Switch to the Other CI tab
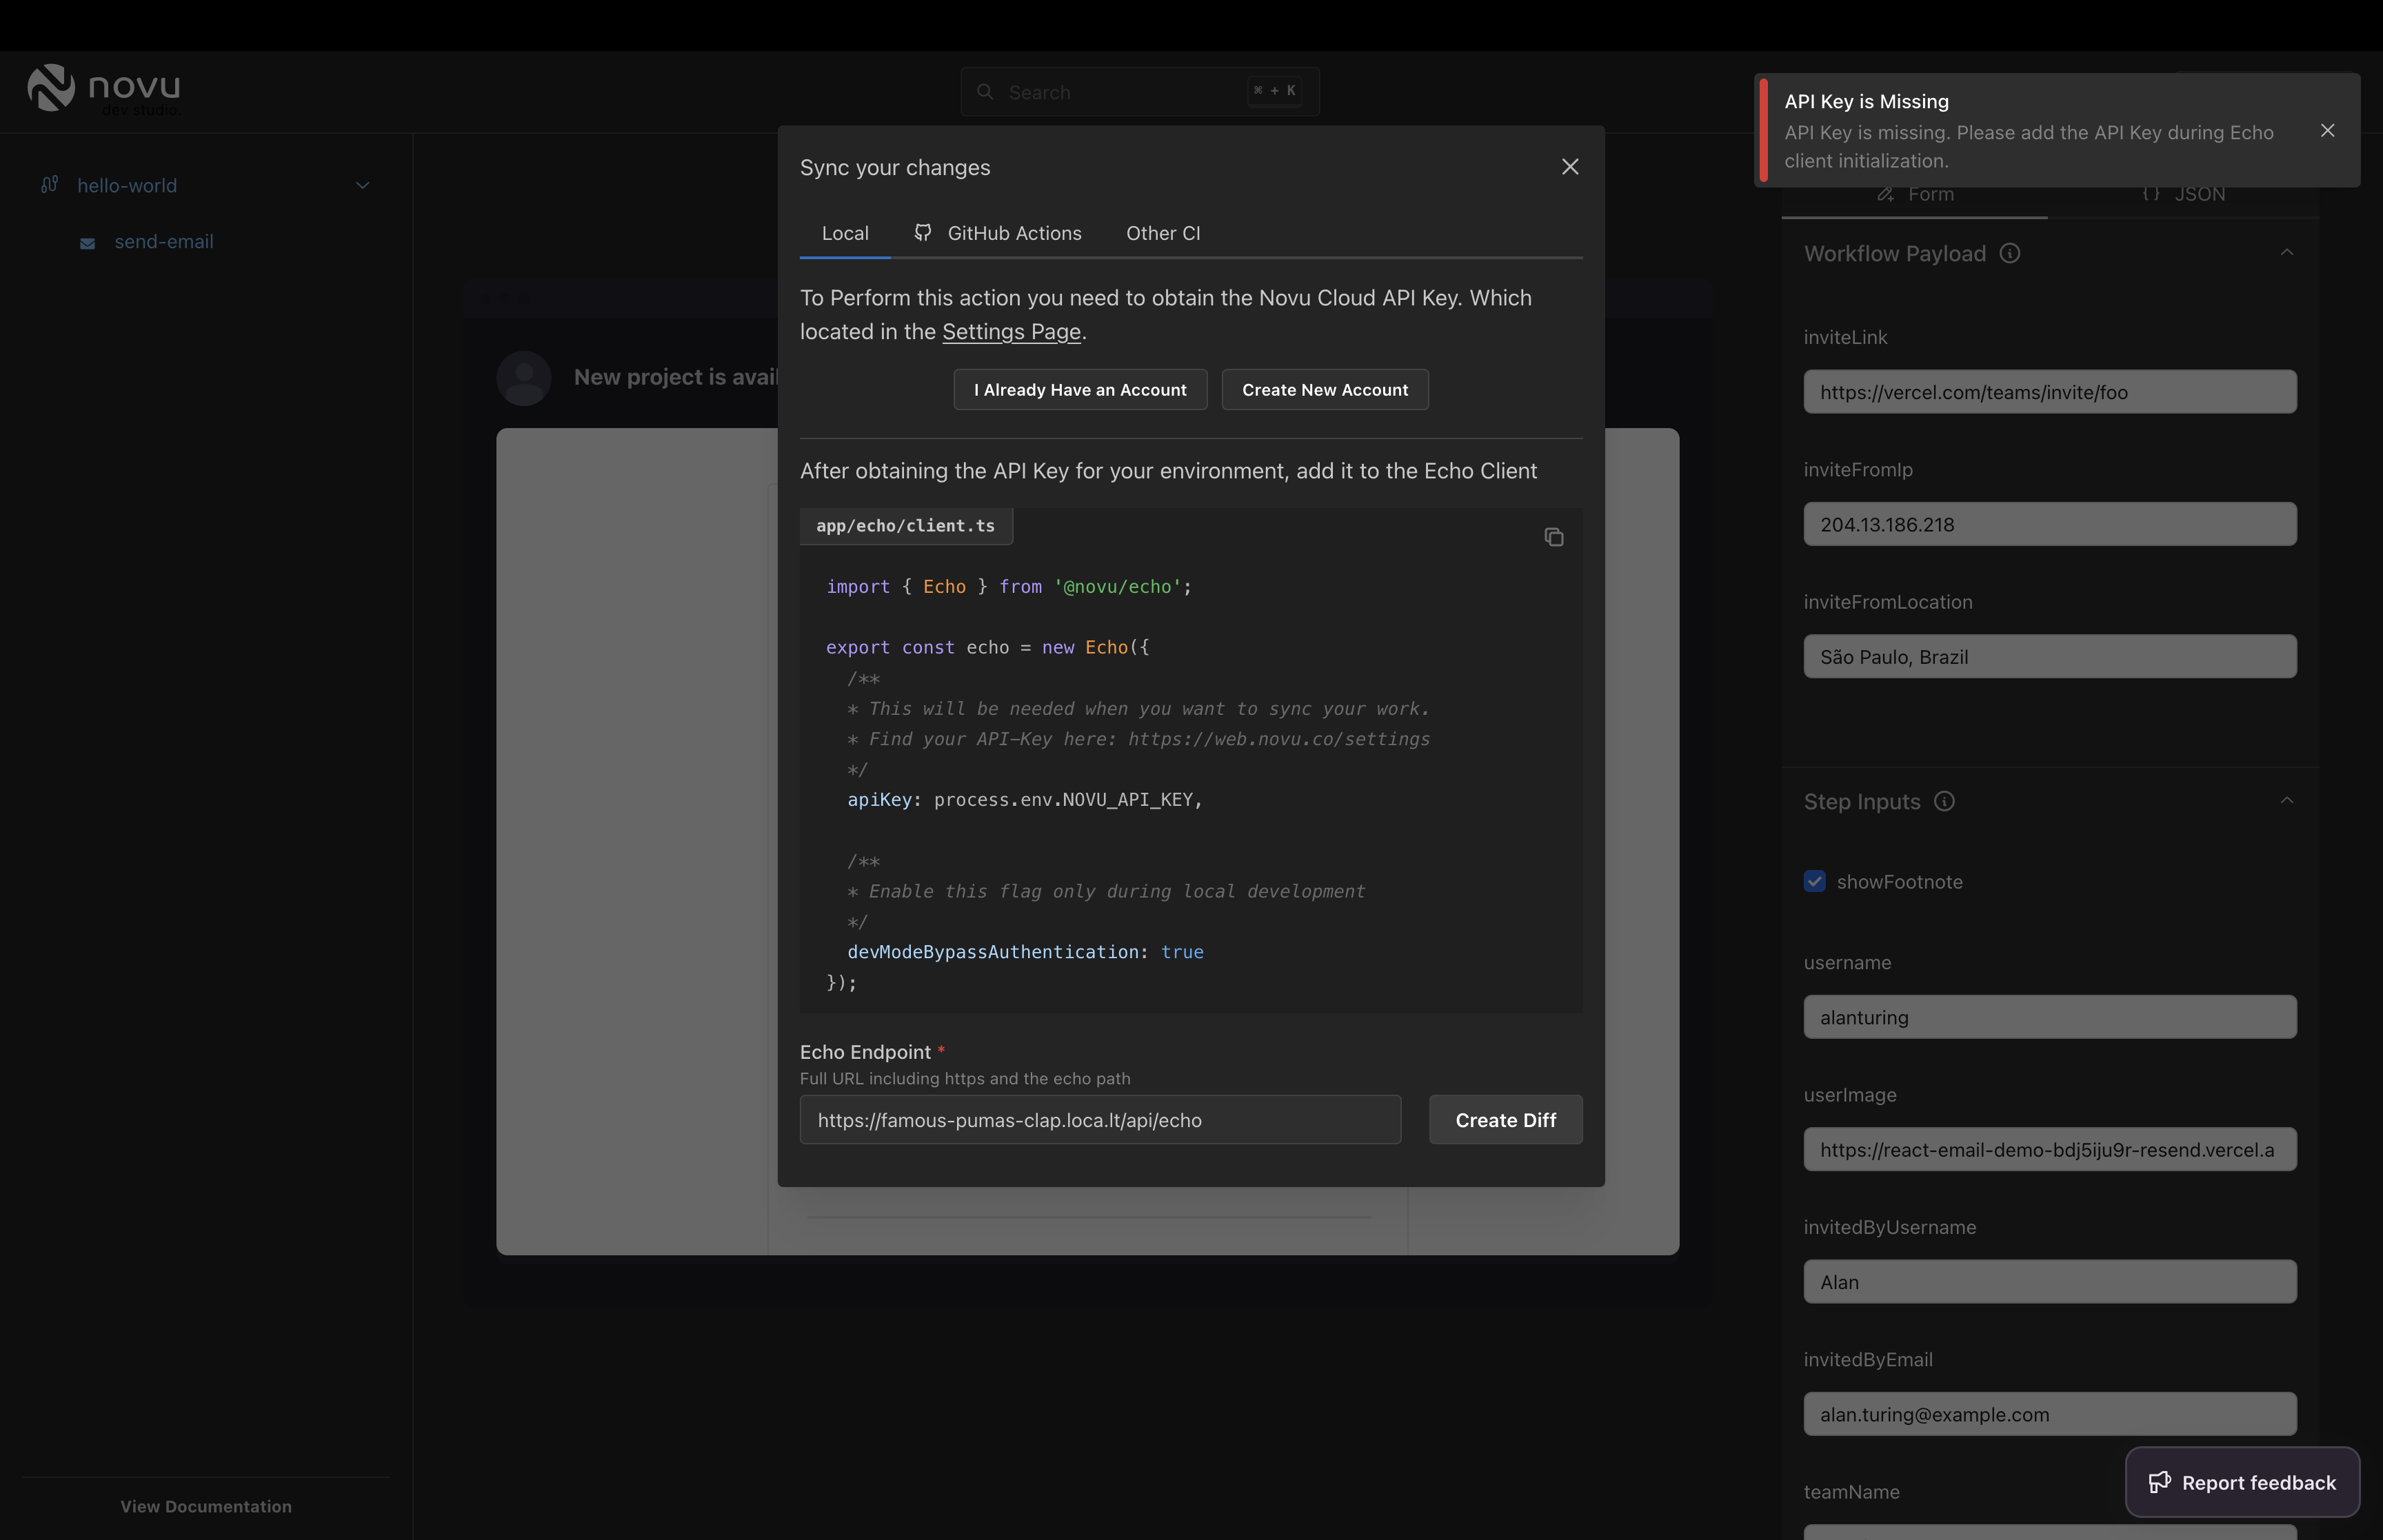 (x=1162, y=234)
